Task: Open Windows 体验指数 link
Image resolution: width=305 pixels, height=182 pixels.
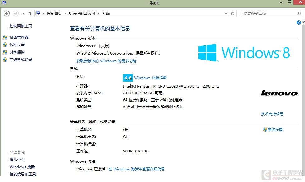Action: pyautogui.click(x=150, y=78)
